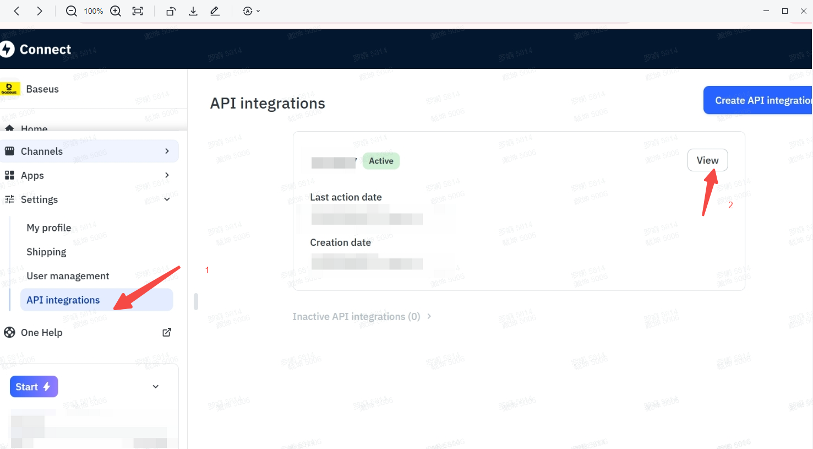Screen dimensions: 813x449
Task: Expand the panel next to Start button
Action: click(x=156, y=387)
